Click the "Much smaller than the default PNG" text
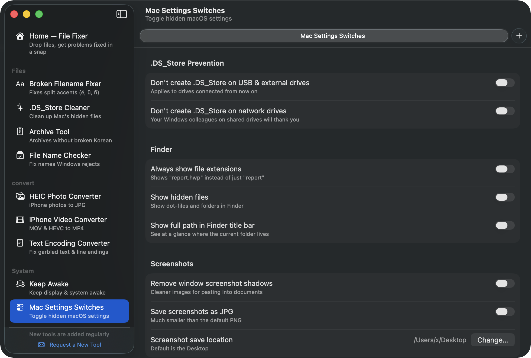The width and height of the screenshot is (531, 358). click(x=196, y=320)
